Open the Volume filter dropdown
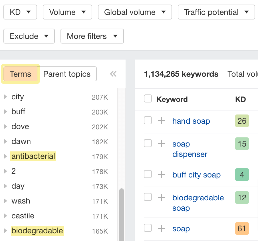This screenshot has width=258, height=241. (x=67, y=12)
